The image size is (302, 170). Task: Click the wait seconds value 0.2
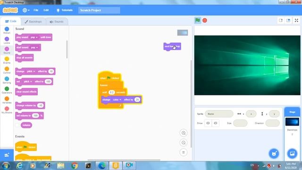coord(112,93)
